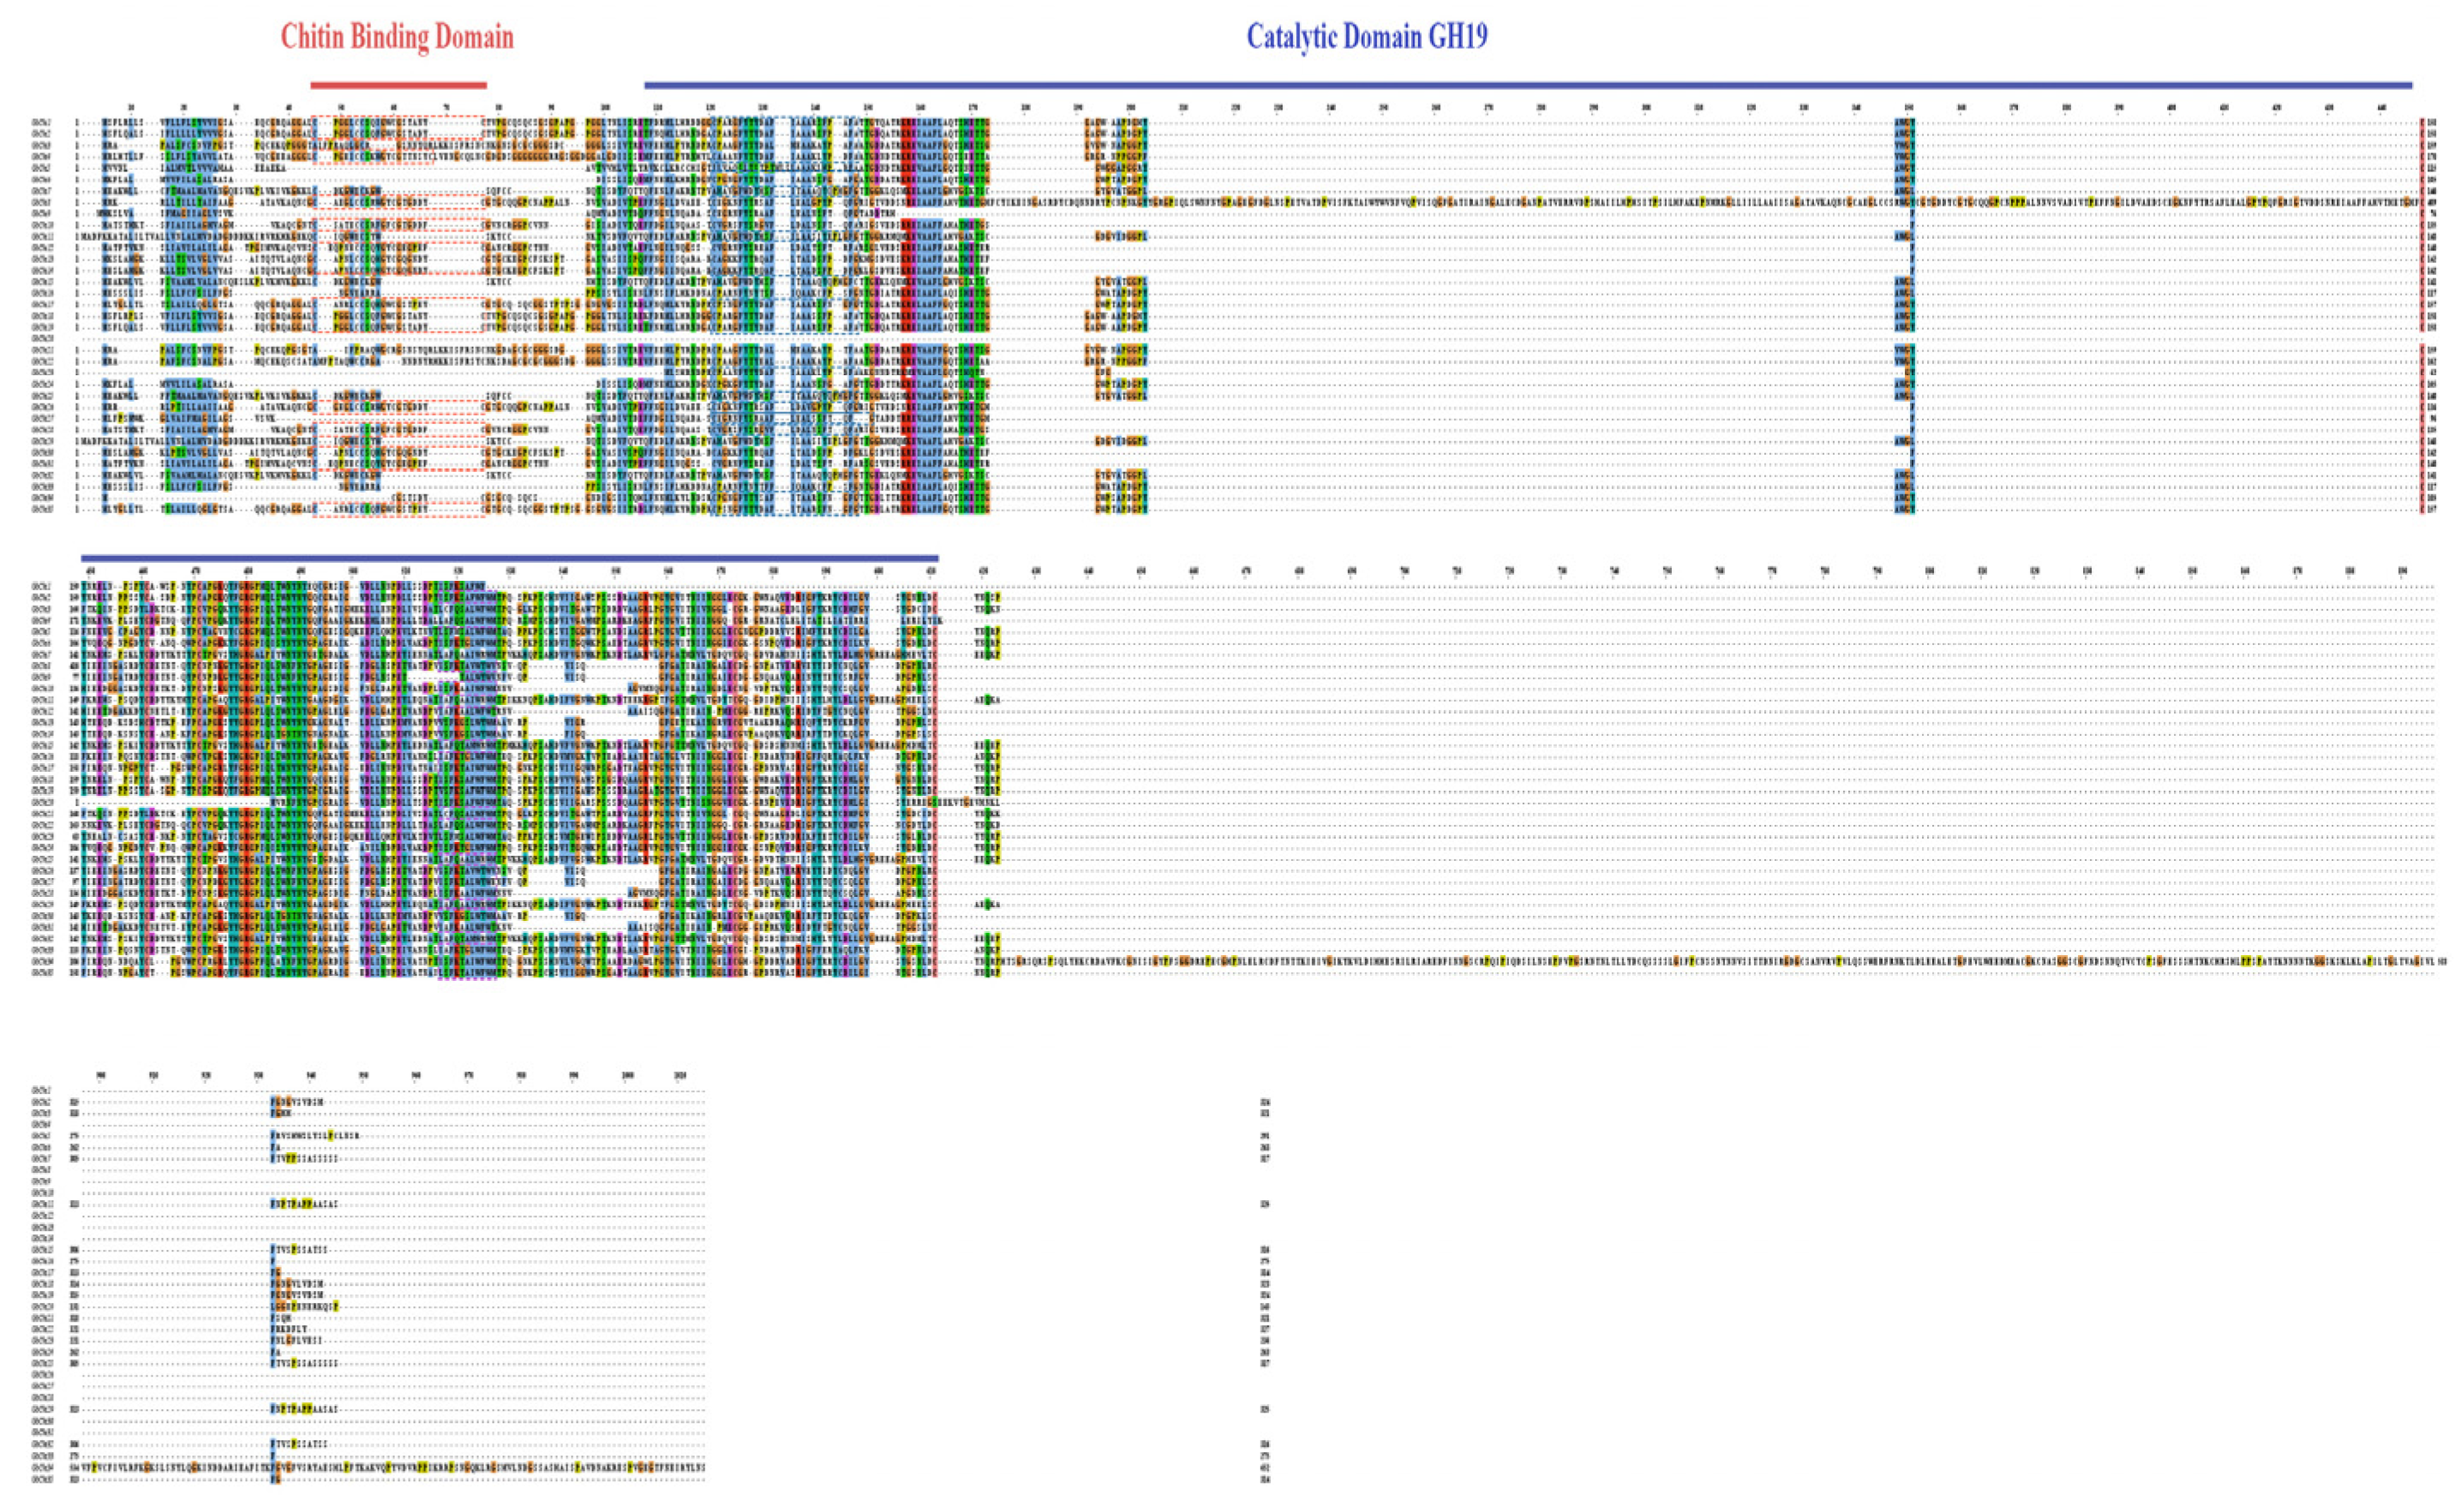Click the first sequence name in the bottom block
This screenshot has height=1512, width=2461.
coord(41,1090)
